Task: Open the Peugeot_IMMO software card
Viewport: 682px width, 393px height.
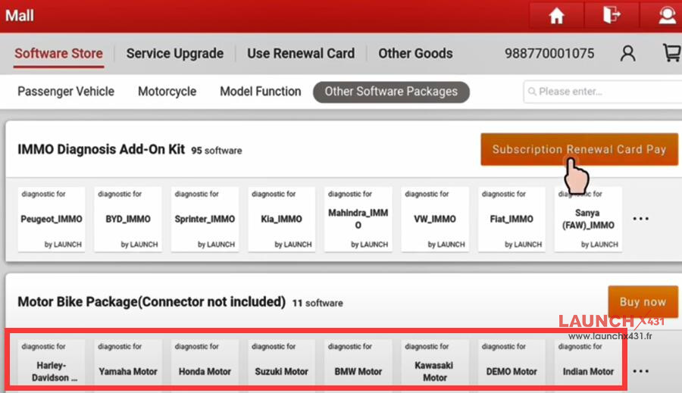Action: [52, 219]
